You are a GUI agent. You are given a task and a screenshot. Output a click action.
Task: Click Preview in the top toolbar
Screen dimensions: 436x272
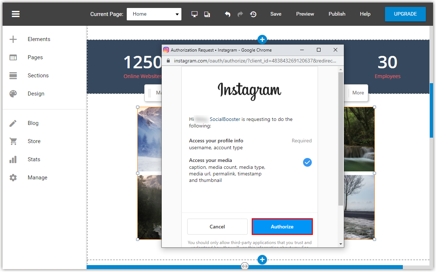click(x=305, y=14)
